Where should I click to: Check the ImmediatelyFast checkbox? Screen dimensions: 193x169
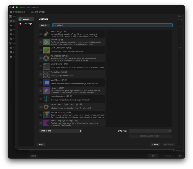41,99
